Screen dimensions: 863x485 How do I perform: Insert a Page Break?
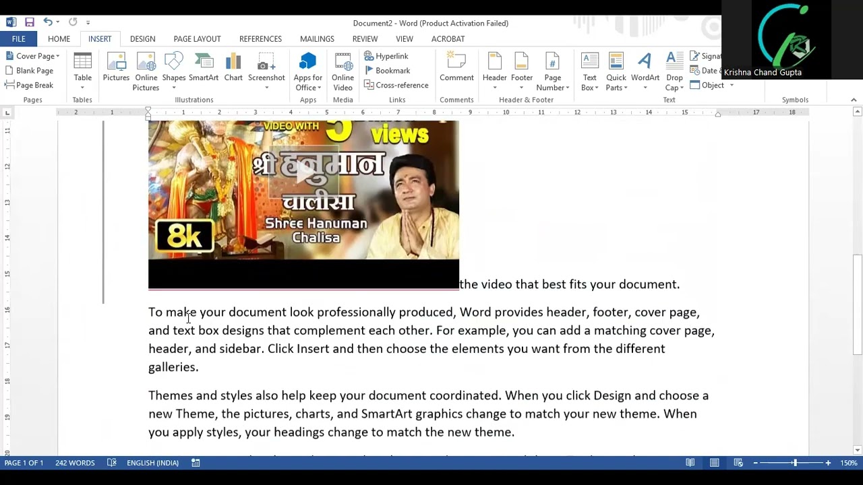pyautogui.click(x=29, y=86)
